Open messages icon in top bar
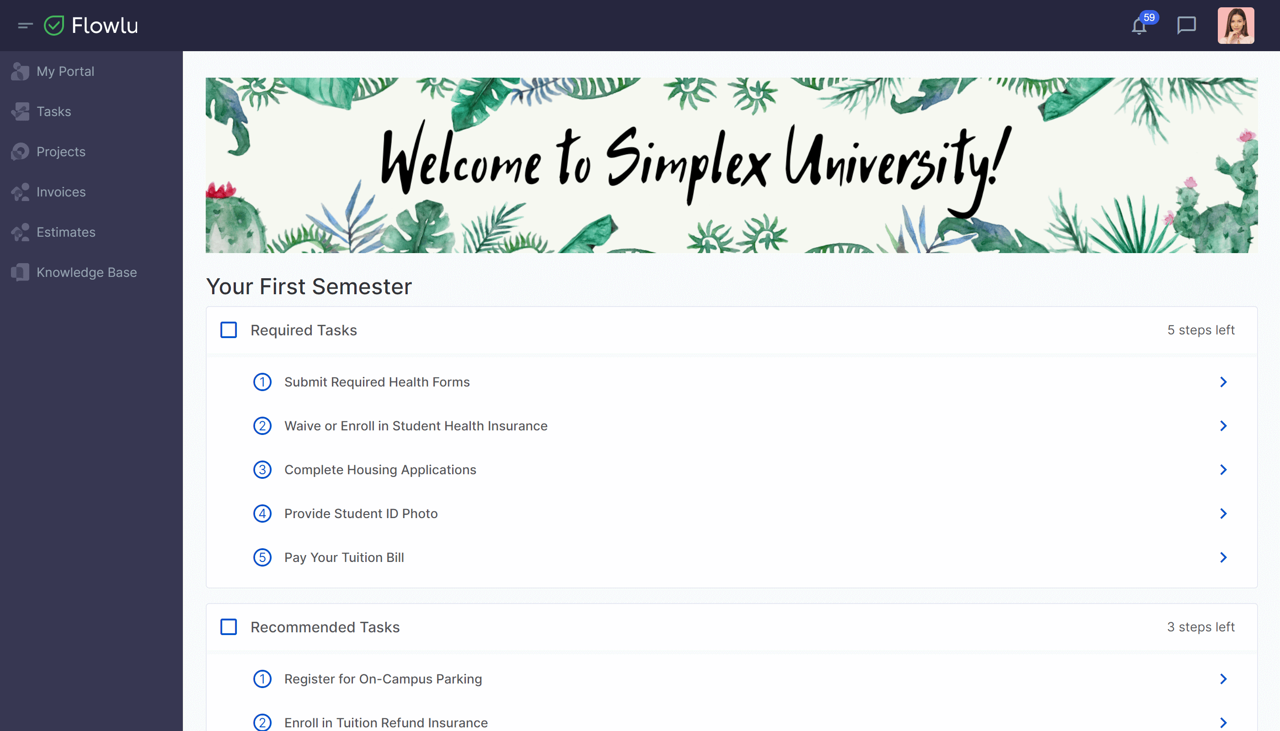This screenshot has width=1280, height=731. tap(1187, 26)
